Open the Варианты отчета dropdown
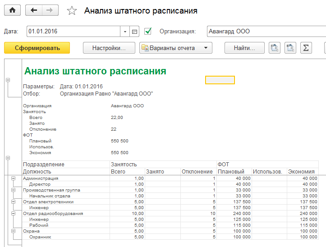The height and width of the screenshot is (247, 326). tap(175, 48)
